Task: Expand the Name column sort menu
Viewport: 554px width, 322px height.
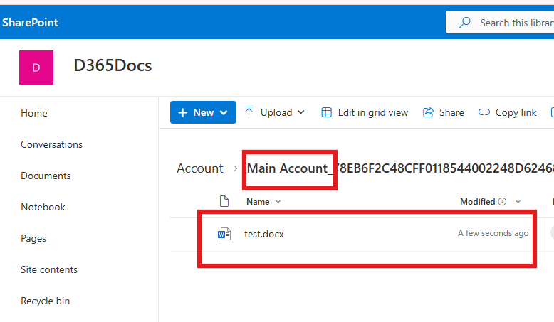Action: [278, 202]
